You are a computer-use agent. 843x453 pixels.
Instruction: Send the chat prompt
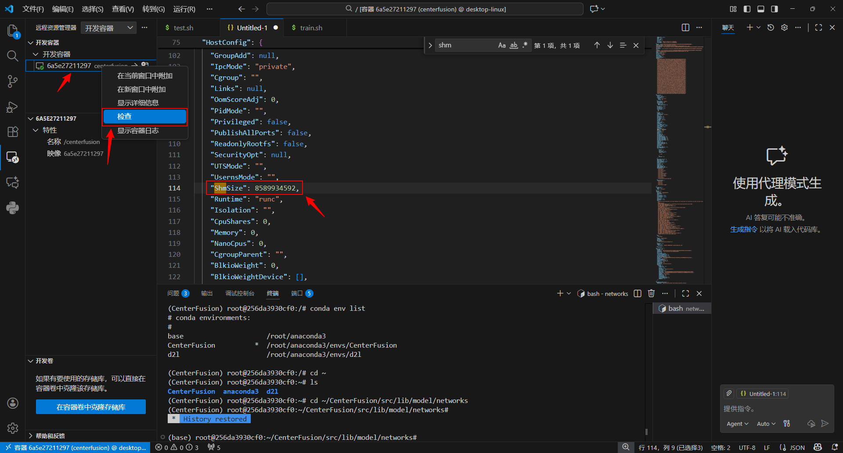825,424
